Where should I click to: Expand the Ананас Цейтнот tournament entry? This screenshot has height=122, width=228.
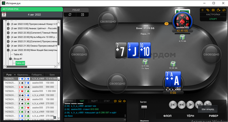point(8,29)
